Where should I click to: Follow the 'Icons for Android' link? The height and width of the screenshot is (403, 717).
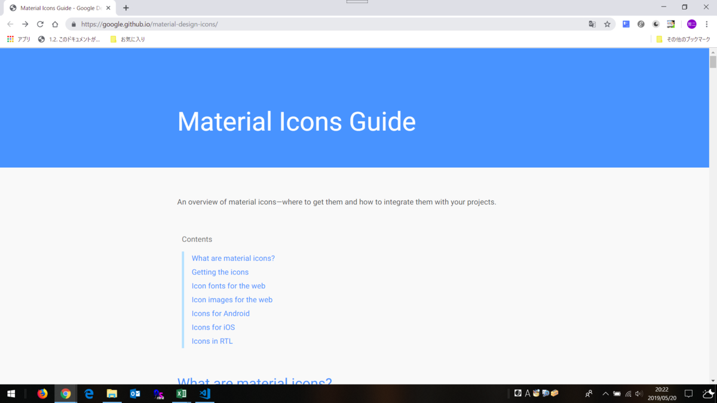(x=220, y=313)
